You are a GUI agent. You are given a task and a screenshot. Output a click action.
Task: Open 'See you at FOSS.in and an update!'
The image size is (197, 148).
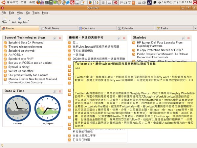point(31,63)
